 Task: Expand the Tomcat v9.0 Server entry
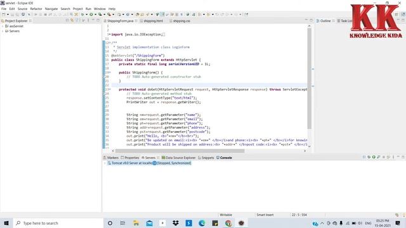click(105, 163)
